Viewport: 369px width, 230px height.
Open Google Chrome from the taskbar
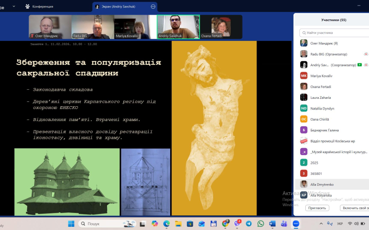click(225, 224)
